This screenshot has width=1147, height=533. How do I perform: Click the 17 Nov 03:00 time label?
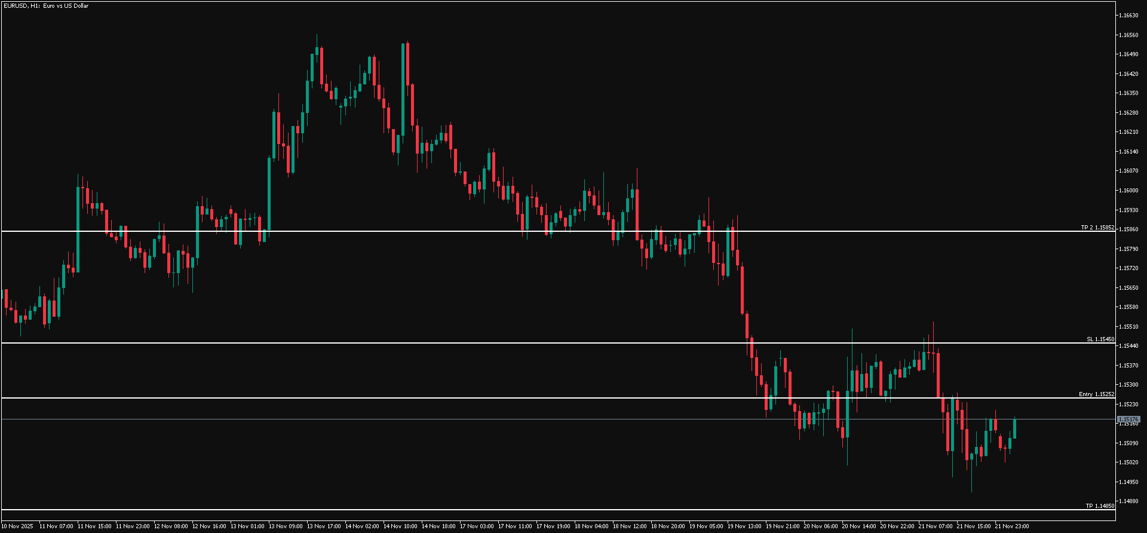(477, 526)
